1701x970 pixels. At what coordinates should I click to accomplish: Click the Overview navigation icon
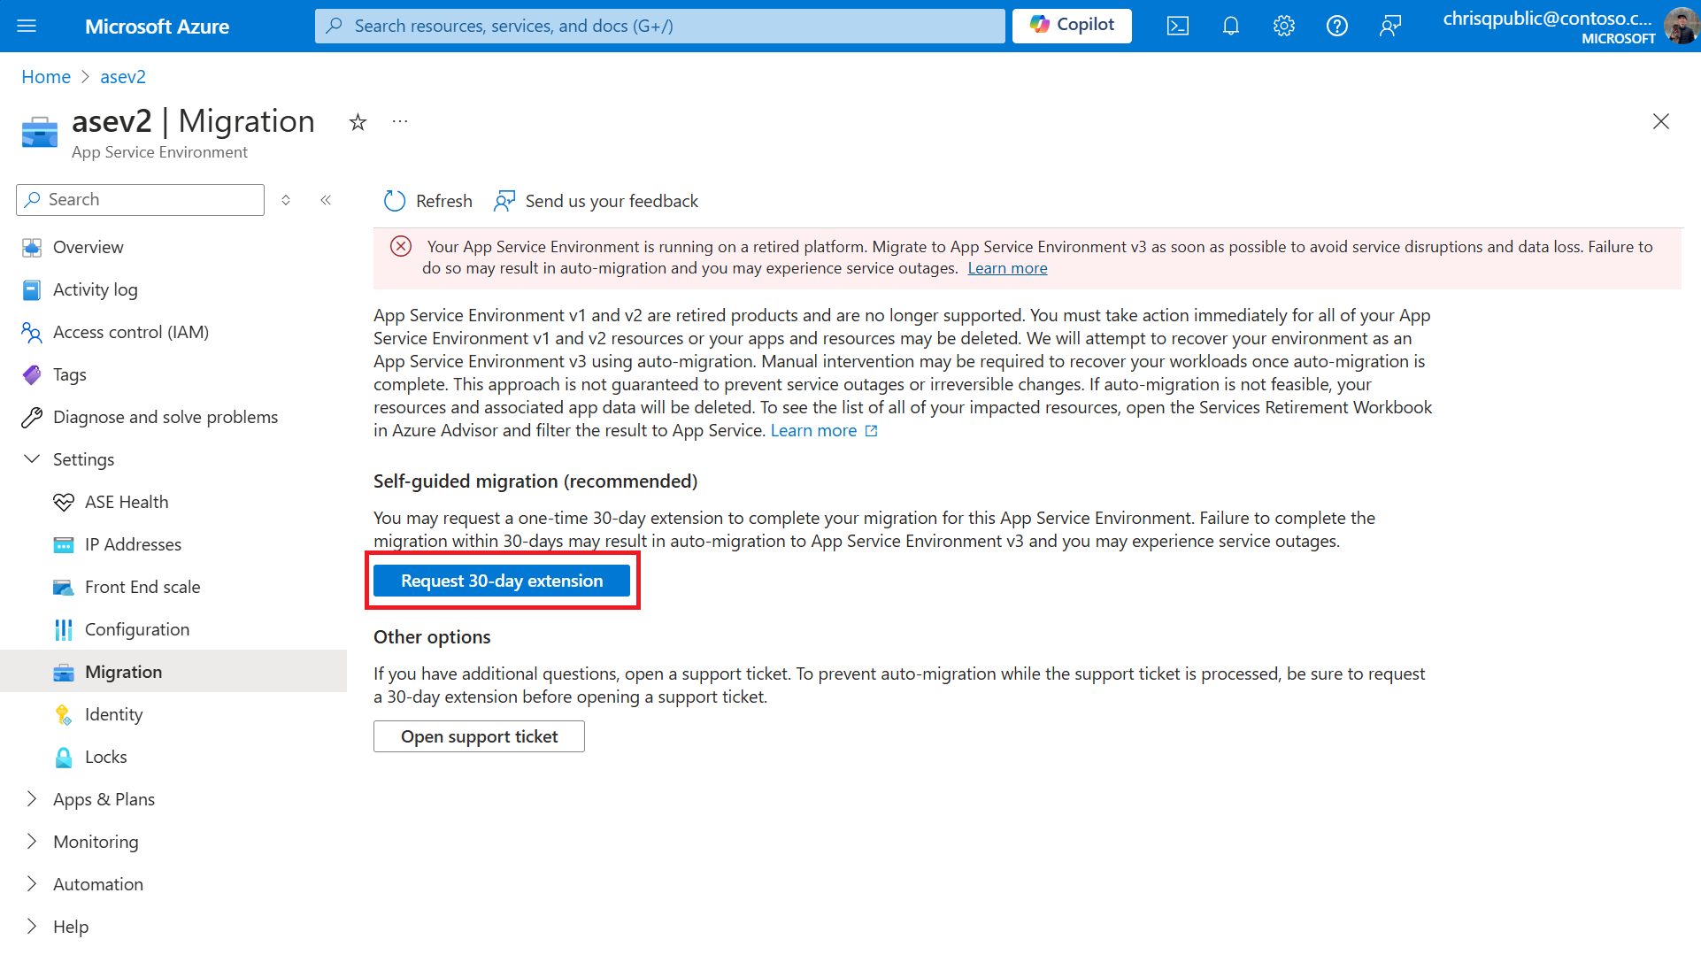(30, 247)
